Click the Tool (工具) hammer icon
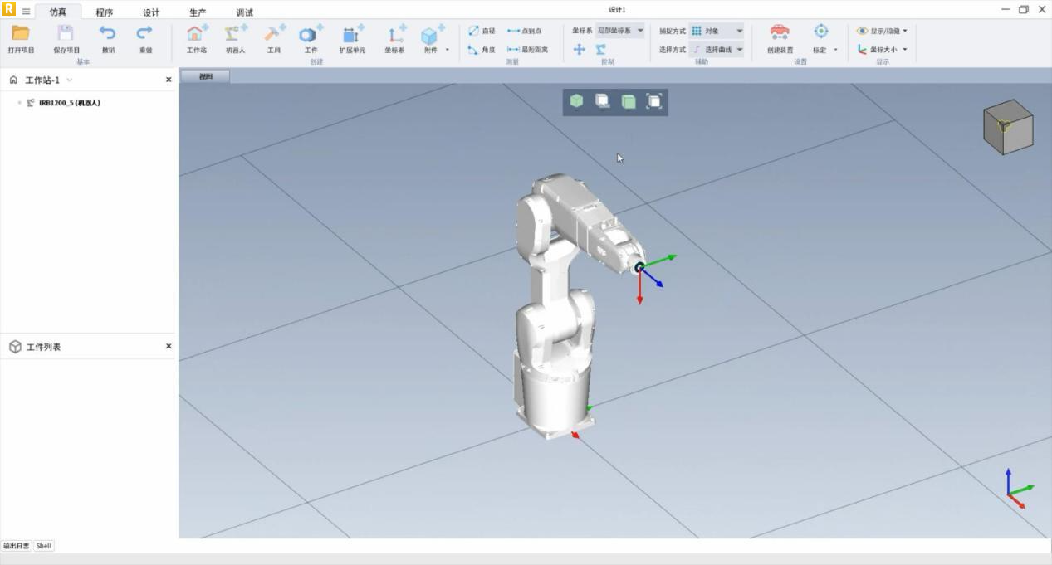This screenshot has height=565, width=1052. click(x=273, y=34)
